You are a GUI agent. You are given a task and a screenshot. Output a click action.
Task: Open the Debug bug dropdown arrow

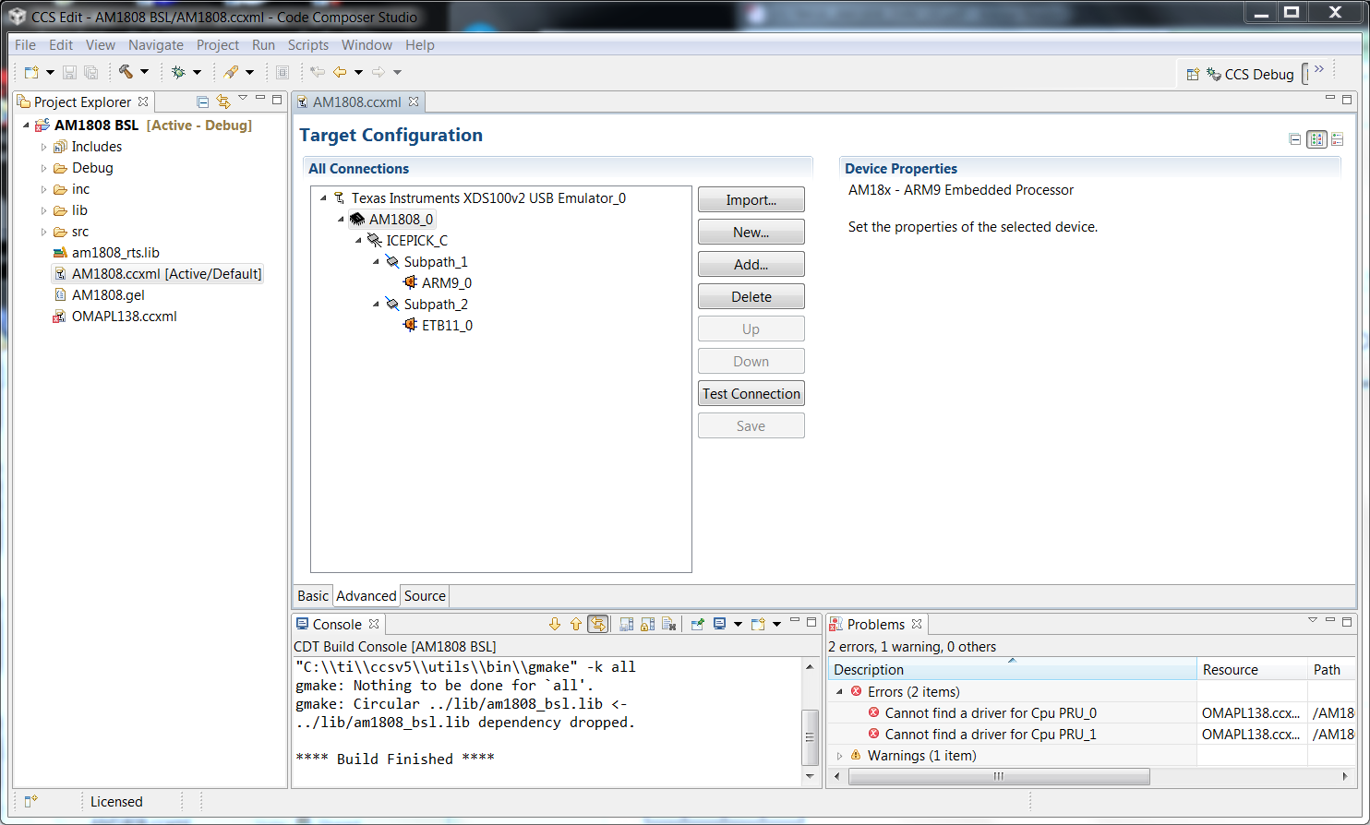[197, 72]
